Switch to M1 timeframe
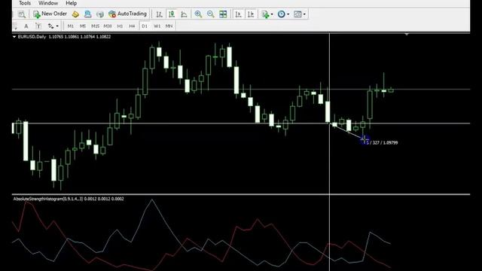Screen dimensions: 482x271 pyautogui.click(x=71, y=26)
